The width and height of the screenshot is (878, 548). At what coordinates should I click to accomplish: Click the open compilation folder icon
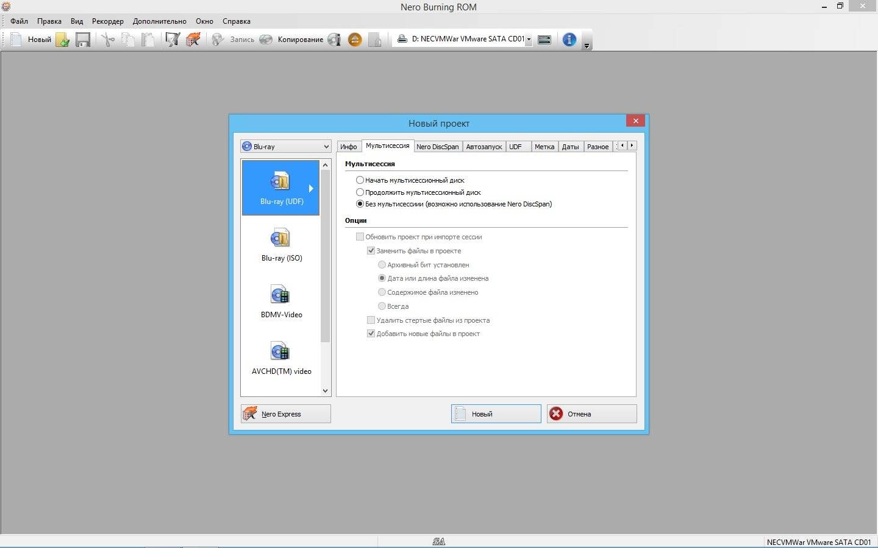coord(62,40)
